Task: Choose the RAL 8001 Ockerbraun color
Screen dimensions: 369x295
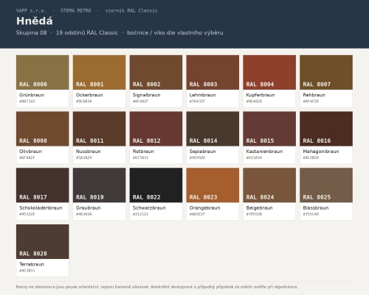Action: [x=100, y=81]
